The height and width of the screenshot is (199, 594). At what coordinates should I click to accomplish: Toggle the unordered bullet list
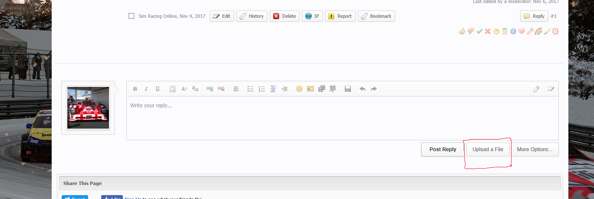point(251,89)
